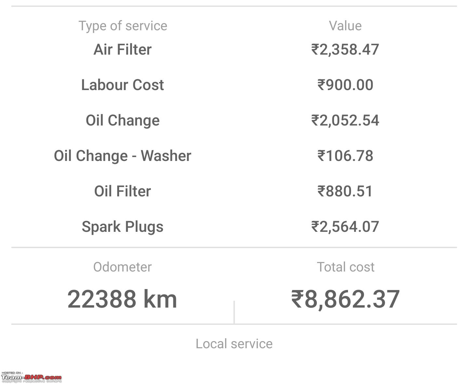Click the Local service text
468x384 pixels.
pyautogui.click(x=234, y=344)
